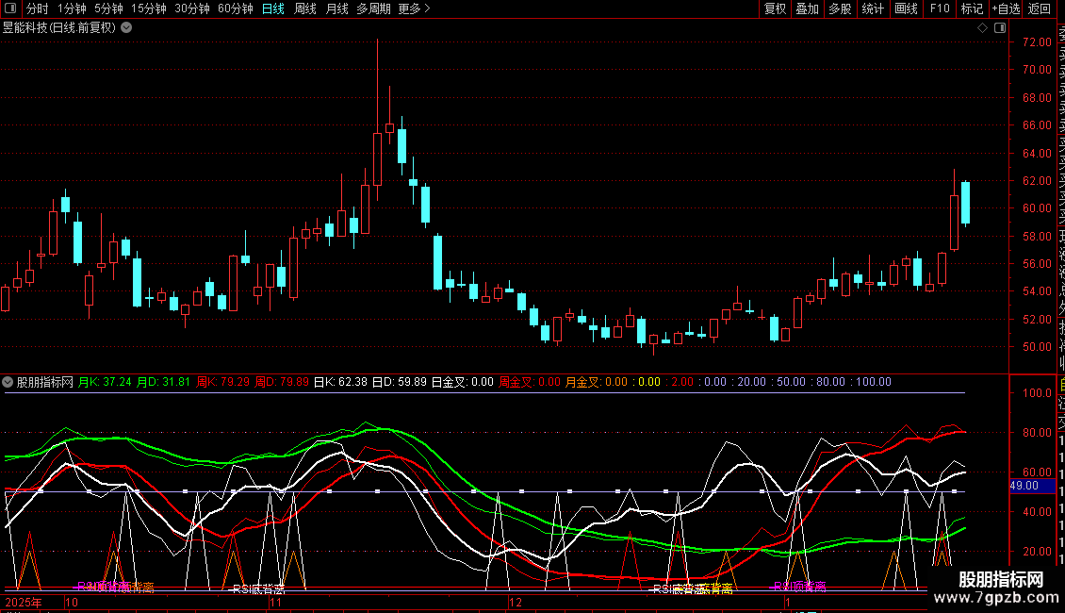The image size is (1065, 613).
Task: Switch to 周线 weekly chart
Action: (x=304, y=8)
